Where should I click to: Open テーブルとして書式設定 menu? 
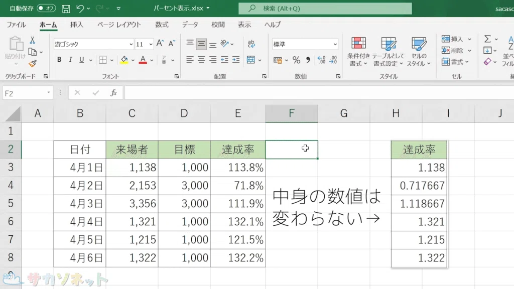389,52
